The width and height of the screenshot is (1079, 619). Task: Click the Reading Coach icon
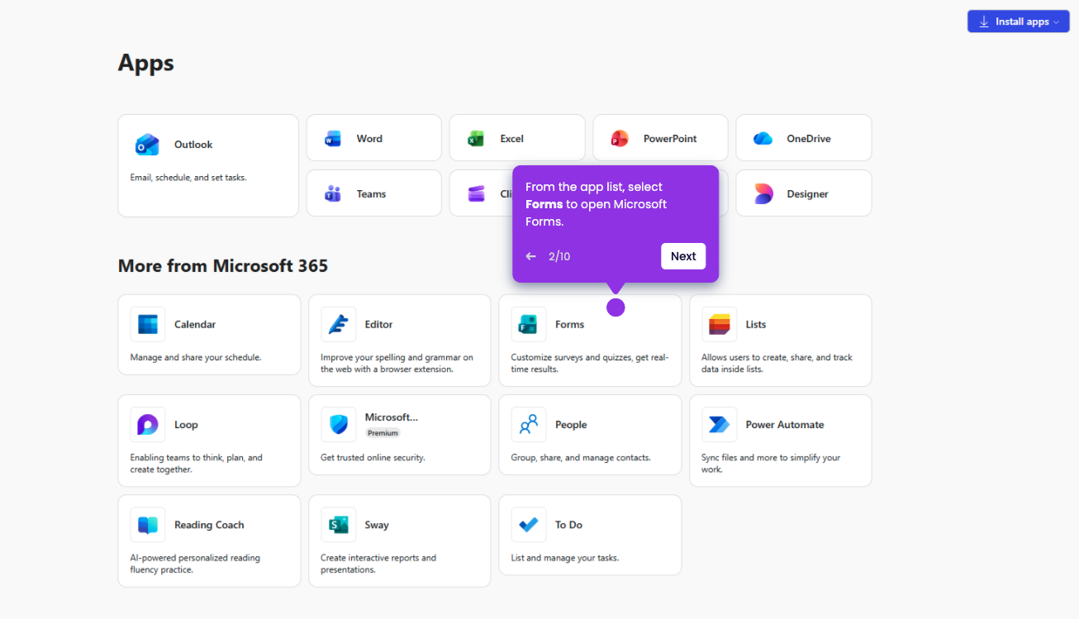(x=148, y=525)
